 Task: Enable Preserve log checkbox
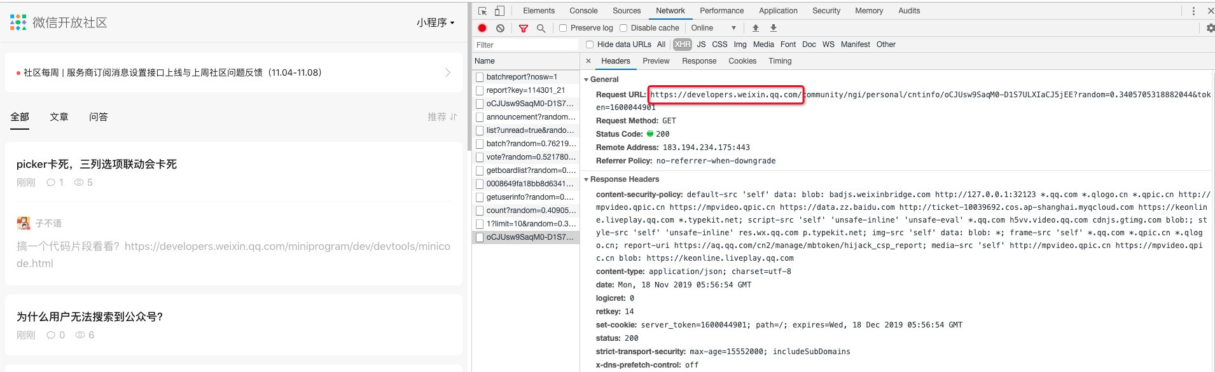click(563, 28)
